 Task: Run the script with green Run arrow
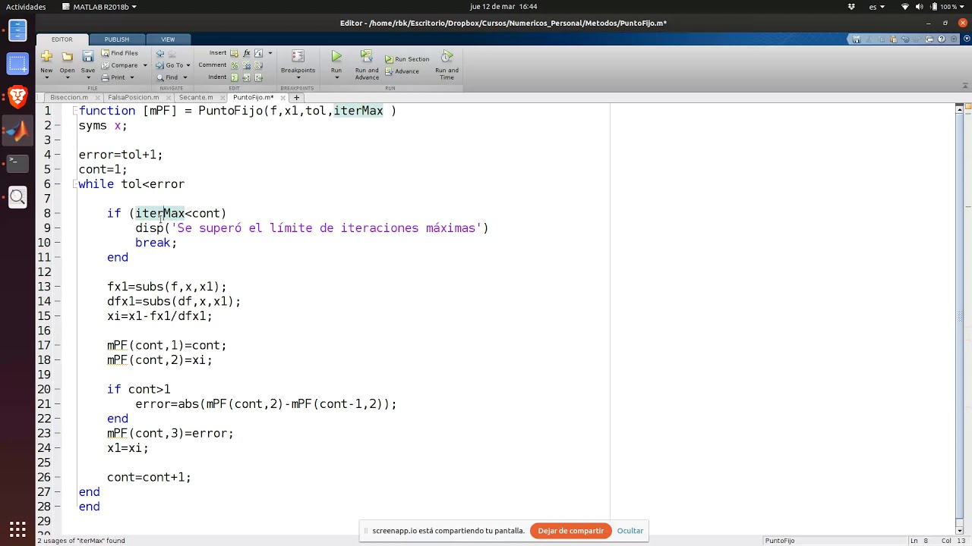(336, 56)
